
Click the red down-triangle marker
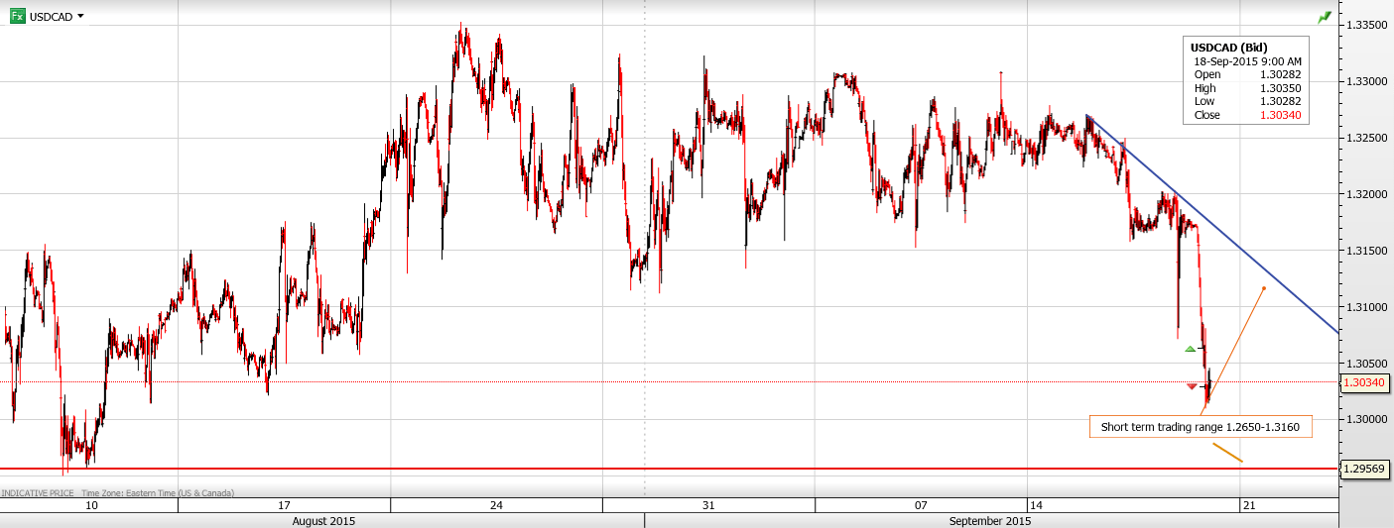pyautogui.click(x=1192, y=386)
